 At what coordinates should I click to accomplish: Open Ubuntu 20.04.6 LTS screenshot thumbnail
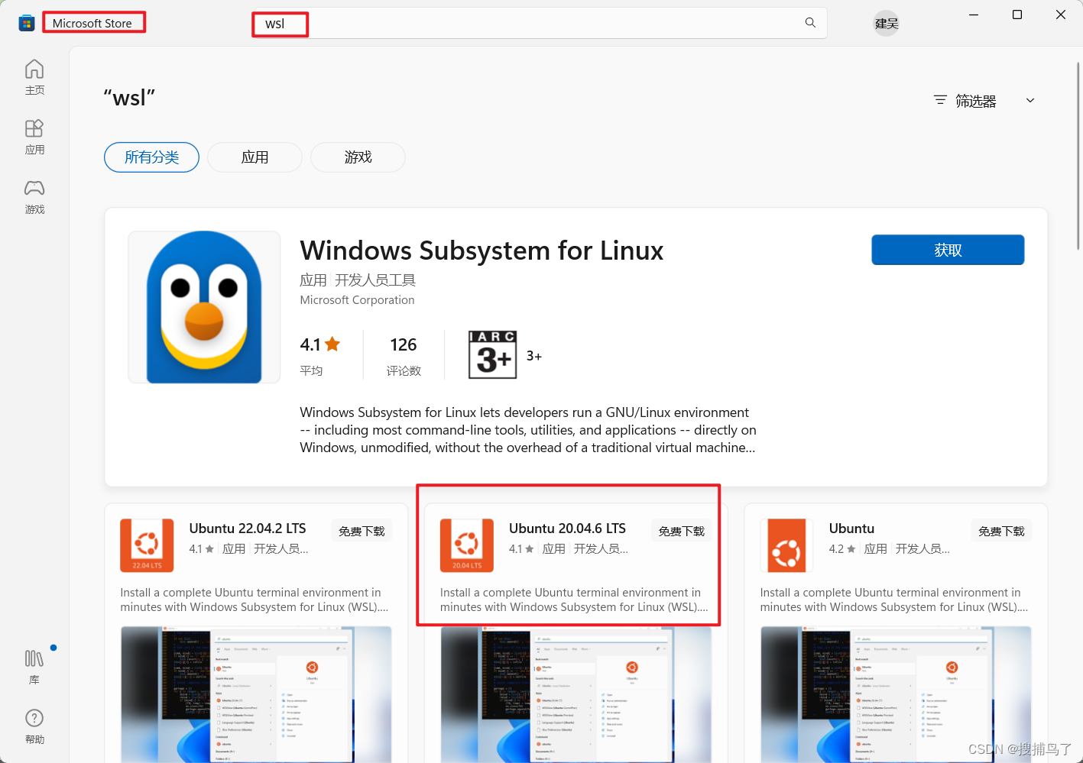point(576,694)
